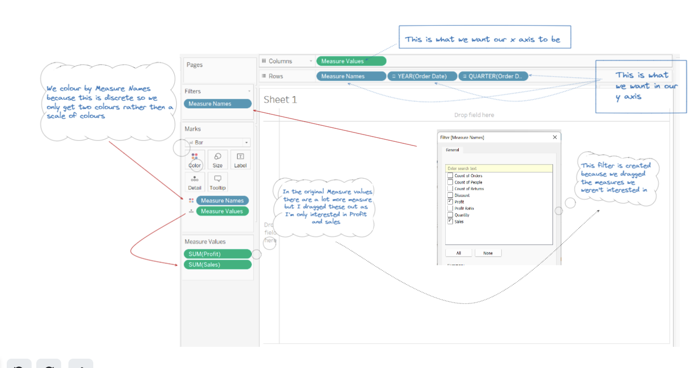Click the Measure Values card heading
The height and width of the screenshot is (368, 695).
tap(205, 242)
